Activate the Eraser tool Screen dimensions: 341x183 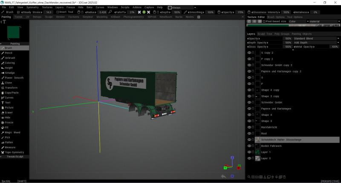click(9, 112)
